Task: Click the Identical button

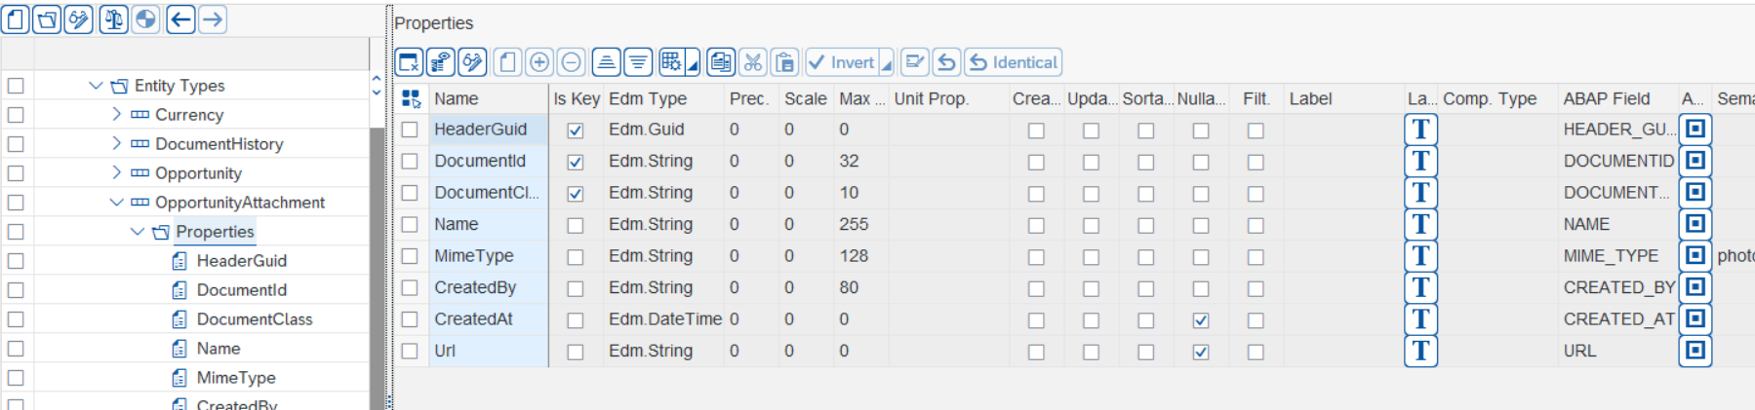Action: 1014,62
